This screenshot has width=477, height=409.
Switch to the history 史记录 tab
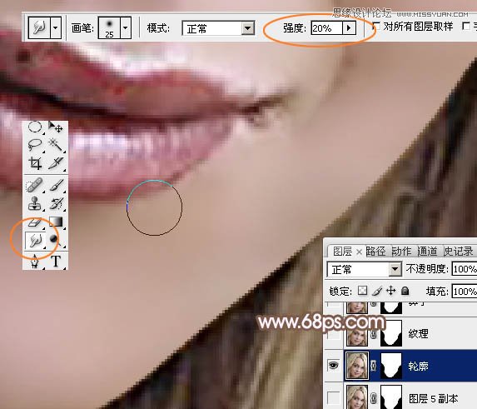(459, 251)
